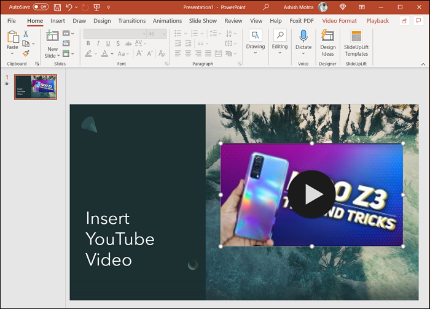Click the Copy icon
Viewport: 430px width, 309px height.
point(26,44)
